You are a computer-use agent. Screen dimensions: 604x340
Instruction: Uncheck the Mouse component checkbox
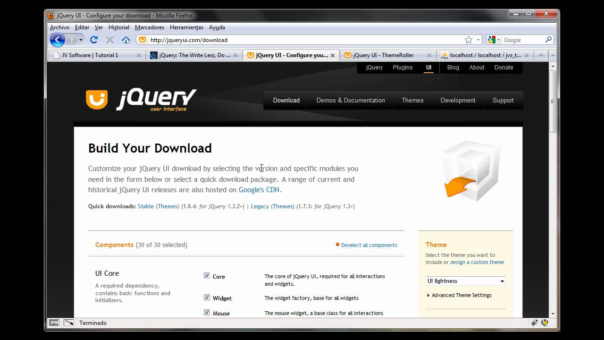tap(207, 313)
